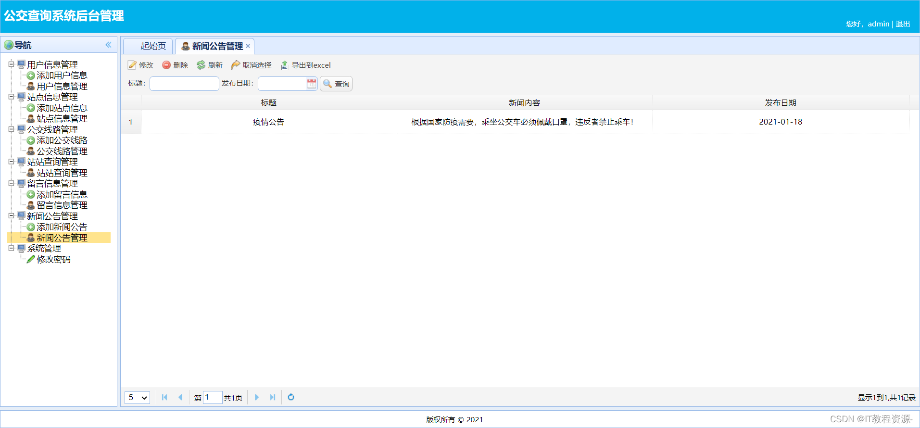This screenshot has width=920, height=428.
Task: Click the 2021-01-18 date cell
Action: pos(781,122)
